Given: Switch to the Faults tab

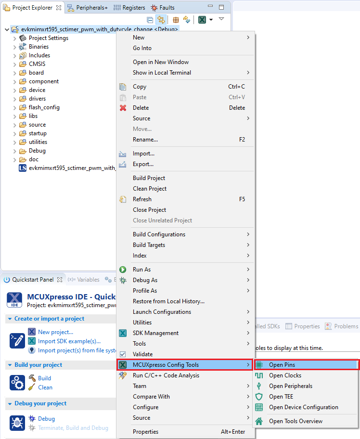Looking at the screenshot, I should tap(163, 8).
